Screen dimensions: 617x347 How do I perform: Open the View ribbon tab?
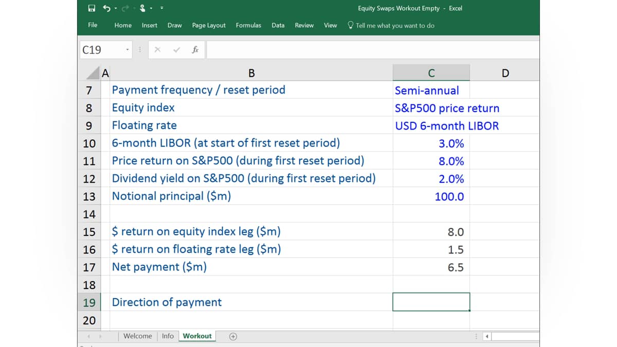[331, 25]
